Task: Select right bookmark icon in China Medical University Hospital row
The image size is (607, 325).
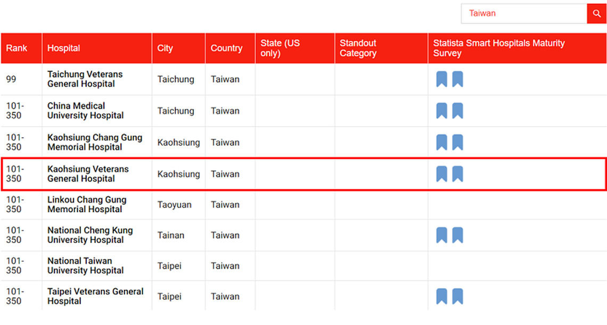Action: point(457,111)
